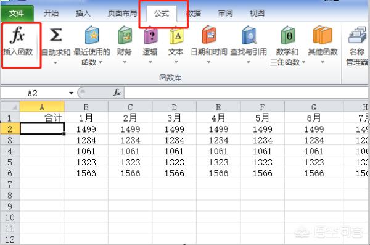Expand the 数学和三角函数 dropdown arrow
The height and width of the screenshot is (245, 370).
coord(303,62)
